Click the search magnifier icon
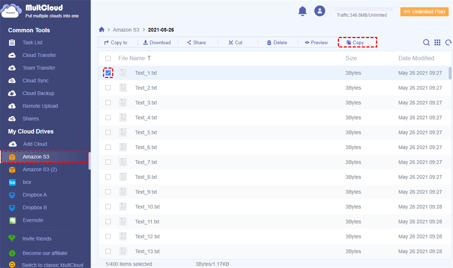This screenshot has width=453, height=268. tap(426, 43)
